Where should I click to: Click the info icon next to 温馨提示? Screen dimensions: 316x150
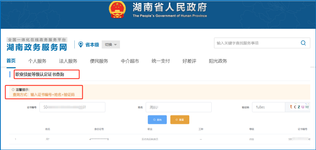tap(13, 90)
